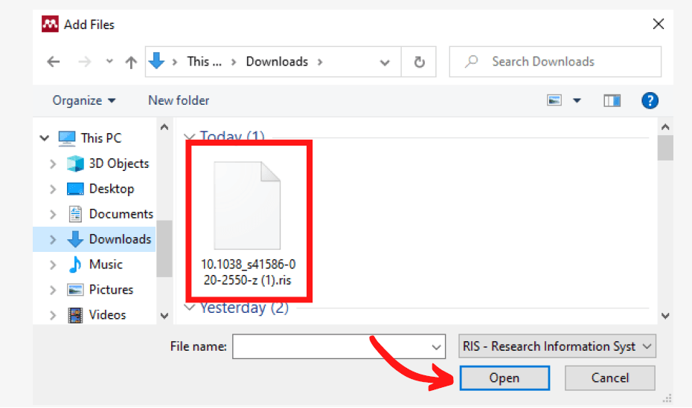Toggle the preview pane icon

[x=612, y=100]
